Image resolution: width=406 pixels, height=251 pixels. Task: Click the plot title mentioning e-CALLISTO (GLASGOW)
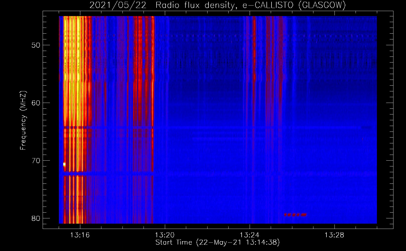(218, 5)
